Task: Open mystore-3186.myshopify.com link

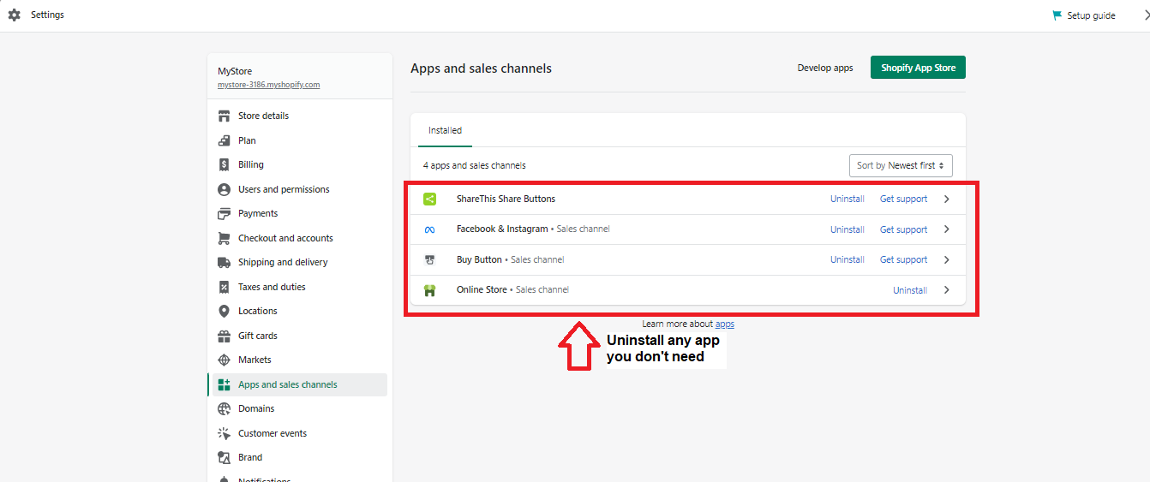Action: [x=268, y=85]
